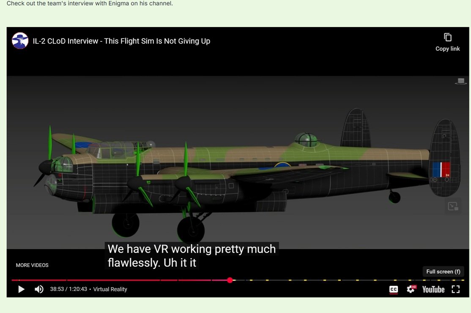Click the 38:53 elapsed time display
Viewport: 471px width, 313px height.
pos(57,289)
